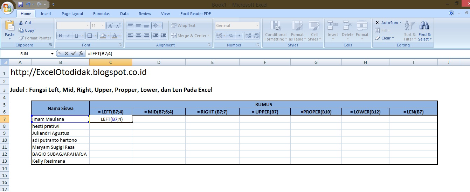Align text right
This screenshot has height=192, width=470.
pos(146,36)
